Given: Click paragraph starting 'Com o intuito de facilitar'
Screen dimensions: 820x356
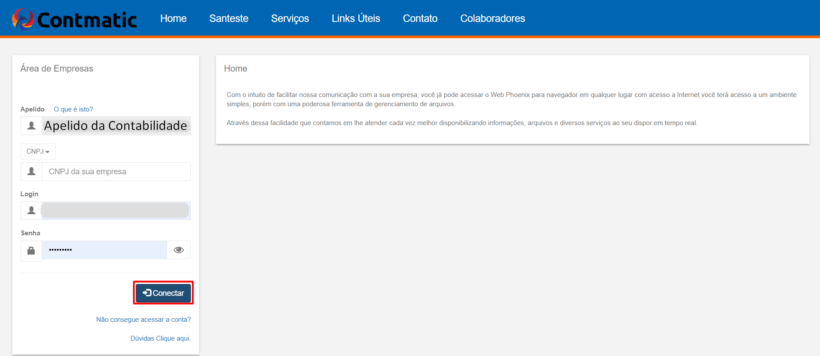Looking at the screenshot, I should coord(511,99).
